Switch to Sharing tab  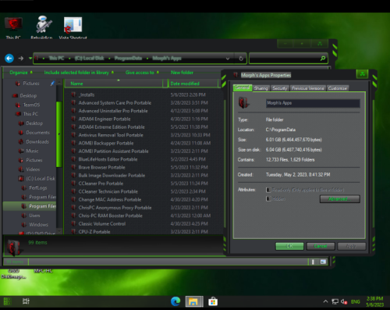pos(261,88)
